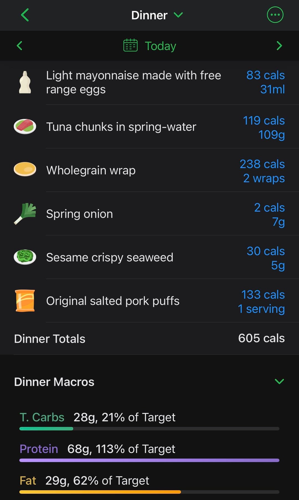The width and height of the screenshot is (299, 500).
Task: Edit the 2 wraps serving amount
Action: pos(264,178)
